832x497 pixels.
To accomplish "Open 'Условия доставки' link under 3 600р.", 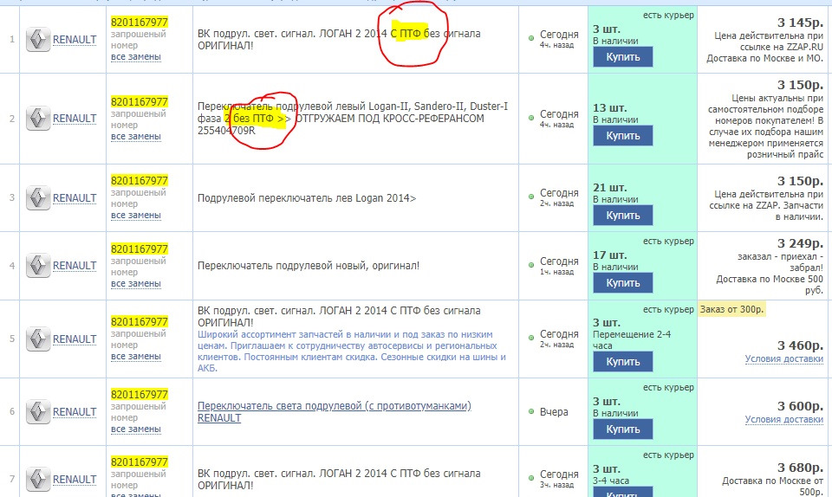I will point(783,419).
